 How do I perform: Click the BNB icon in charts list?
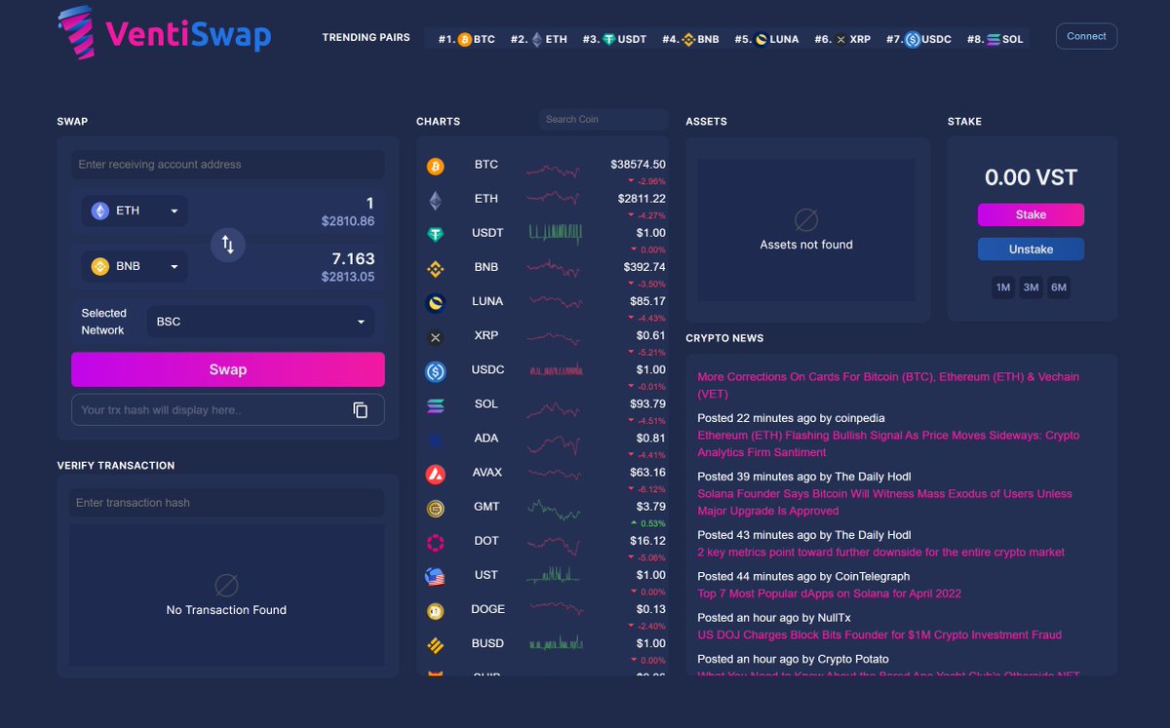point(435,269)
